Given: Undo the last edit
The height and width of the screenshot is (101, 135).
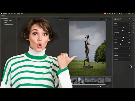Looking at the screenshot, I should coord(102,19).
